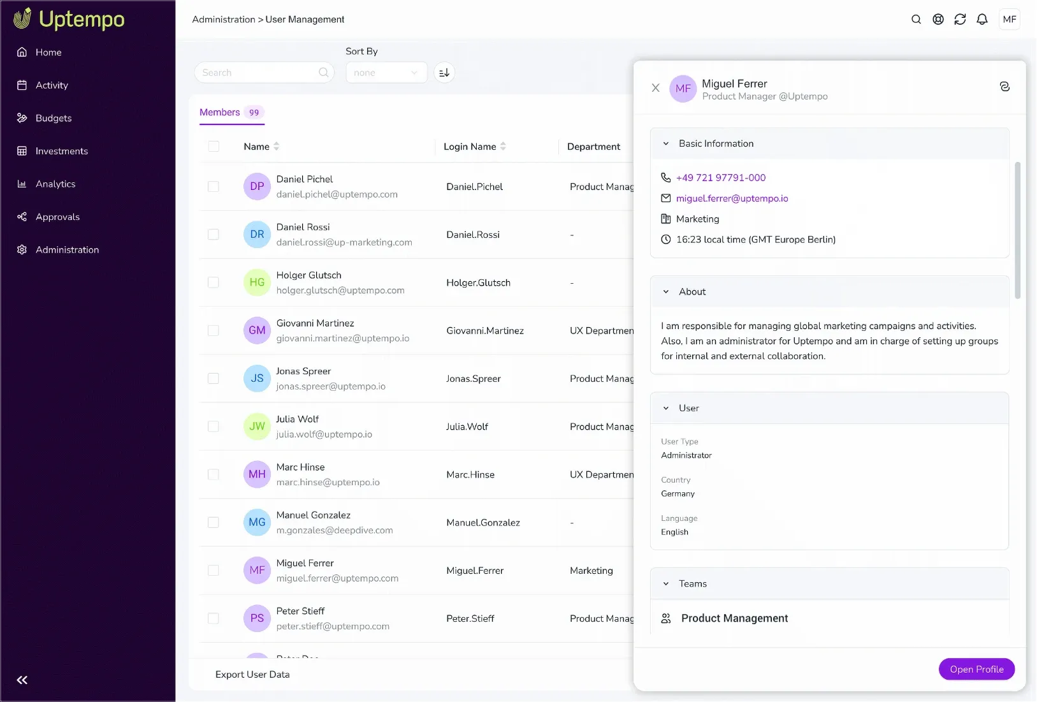Click the login name Jonas.Spreer
1037x702 pixels.
tap(473, 379)
